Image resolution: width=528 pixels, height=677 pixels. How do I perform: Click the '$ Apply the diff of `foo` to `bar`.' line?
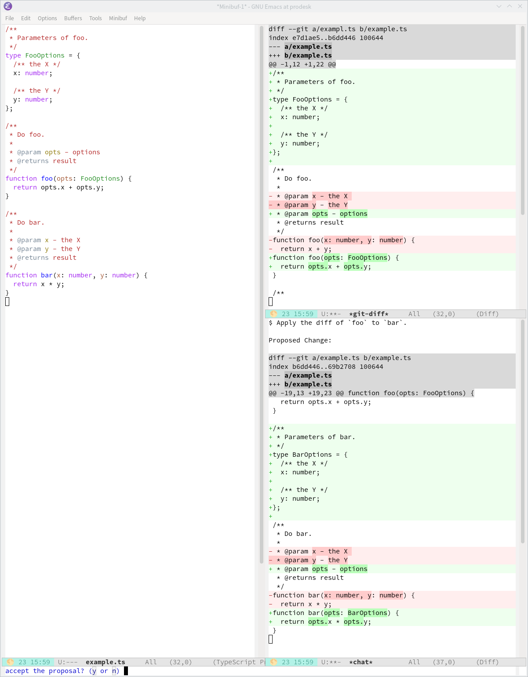338,323
